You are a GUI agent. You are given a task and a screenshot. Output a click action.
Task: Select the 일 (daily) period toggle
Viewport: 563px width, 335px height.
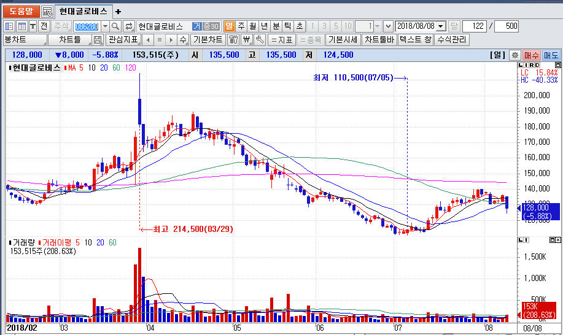tap(229, 26)
